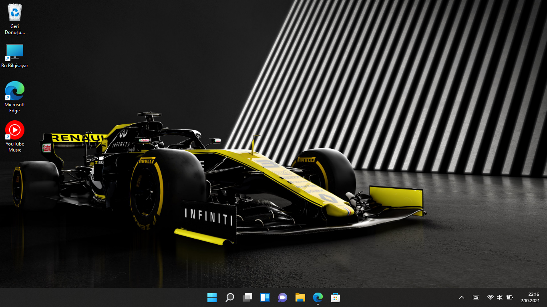Click the "Geri Dönüşü..." label text
The width and height of the screenshot is (547, 307).
(15, 29)
